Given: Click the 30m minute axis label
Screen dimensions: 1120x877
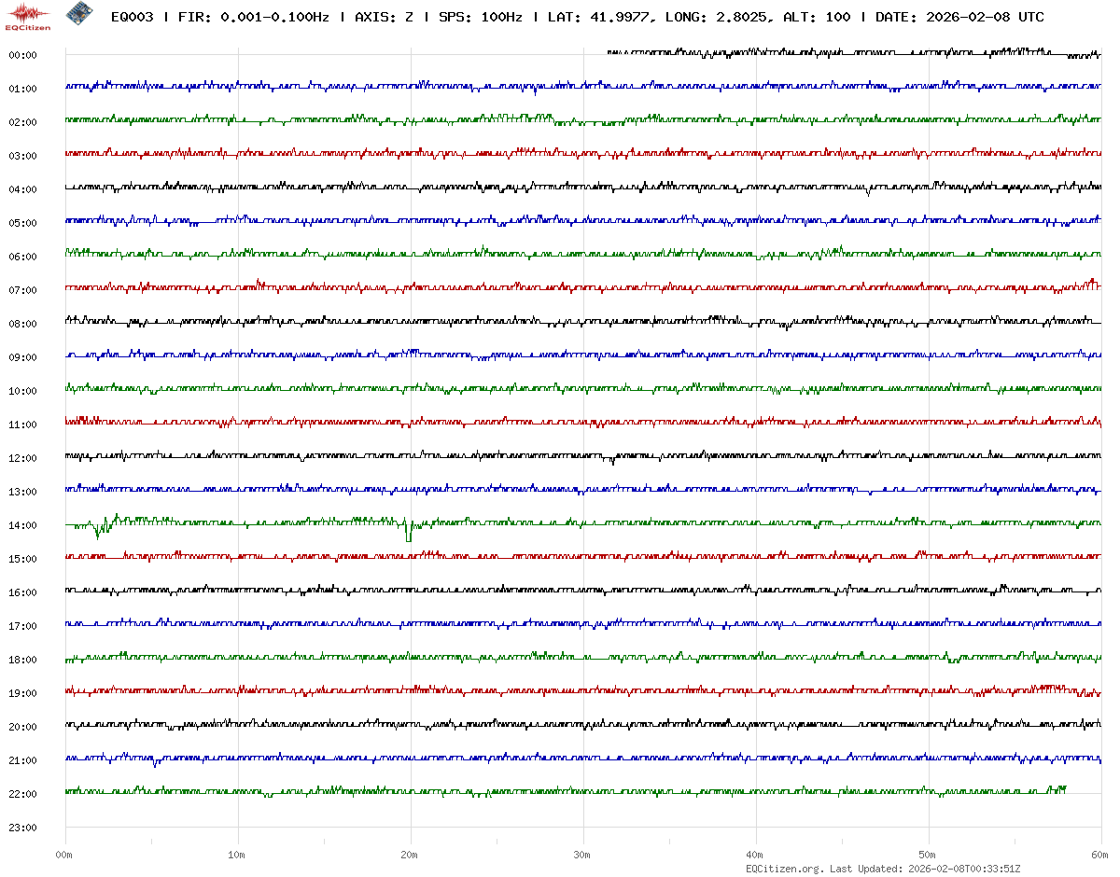Looking at the screenshot, I should coord(582,855).
